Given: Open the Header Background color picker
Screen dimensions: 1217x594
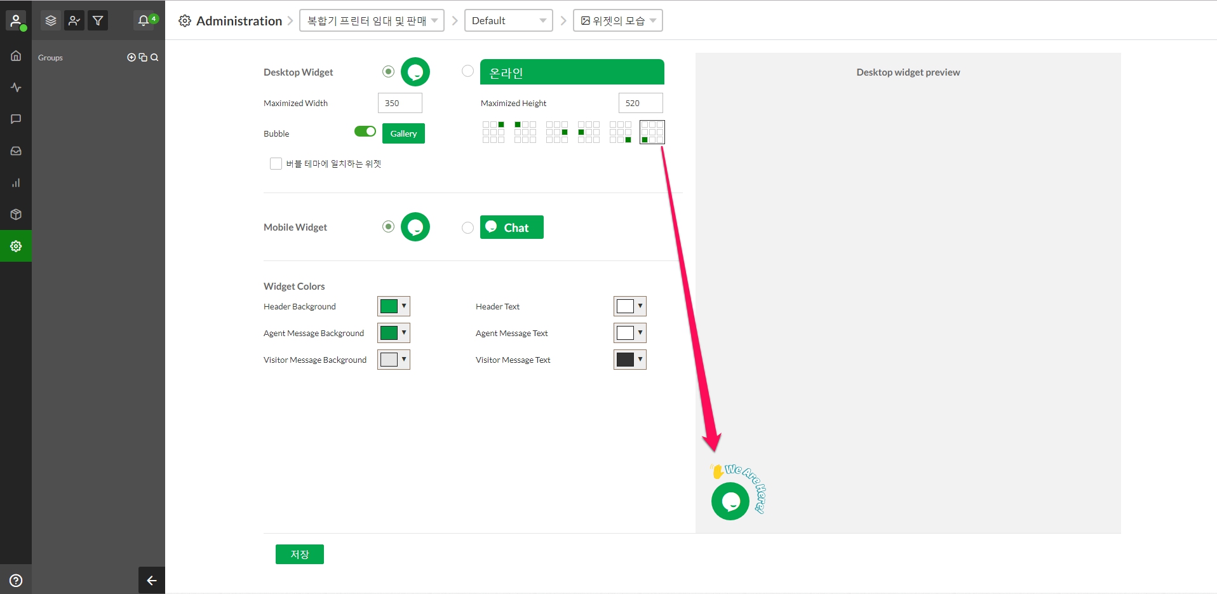Looking at the screenshot, I should 394,306.
